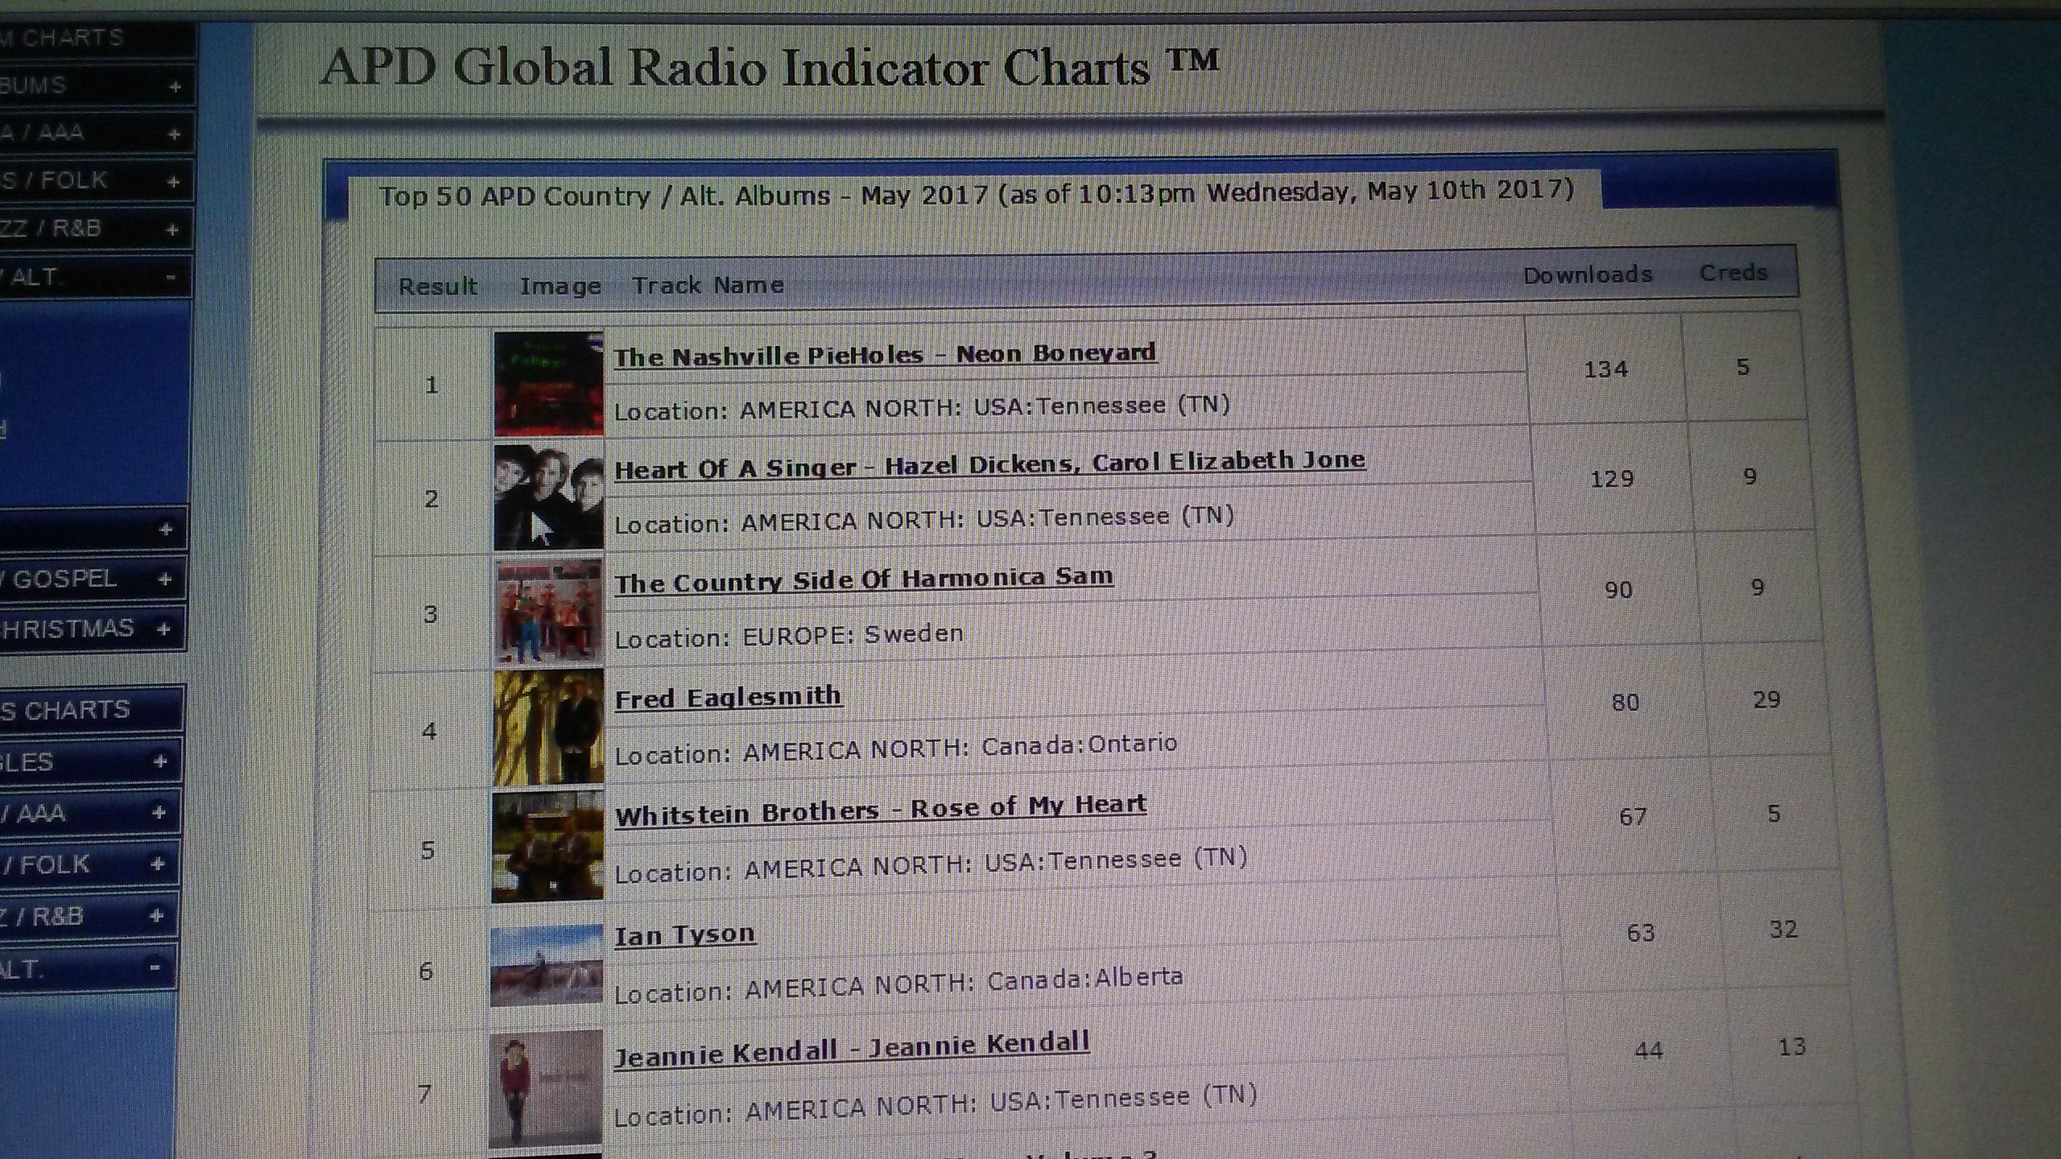Expand the GOSPEL sidebar menu
Viewport: 2061px width, 1159px height.
pyautogui.click(x=164, y=579)
